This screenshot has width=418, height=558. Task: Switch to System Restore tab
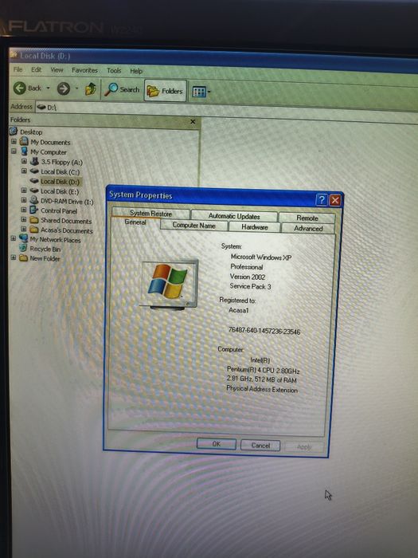point(150,213)
